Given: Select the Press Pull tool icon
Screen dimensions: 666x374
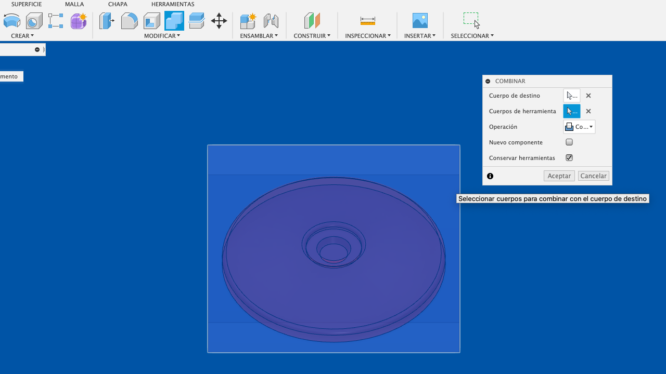Looking at the screenshot, I should [107, 21].
